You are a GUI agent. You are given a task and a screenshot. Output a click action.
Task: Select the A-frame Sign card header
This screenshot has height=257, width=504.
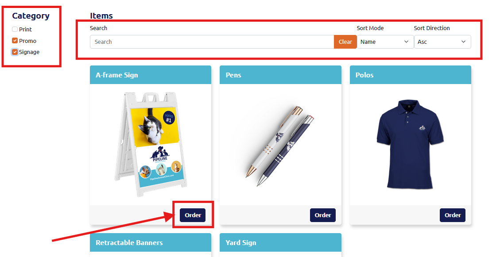click(151, 75)
